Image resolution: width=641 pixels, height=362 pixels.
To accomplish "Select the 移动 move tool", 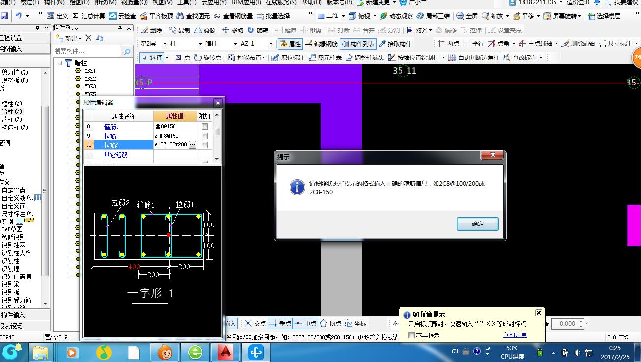I will point(233,30).
